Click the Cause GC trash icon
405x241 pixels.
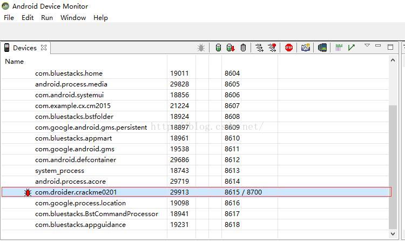[244, 48]
